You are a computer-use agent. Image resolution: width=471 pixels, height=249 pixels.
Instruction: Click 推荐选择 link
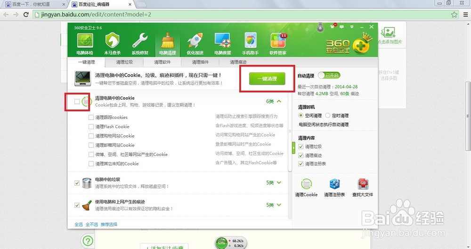point(109,225)
